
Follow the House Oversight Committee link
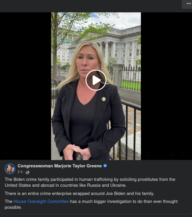[41, 201]
